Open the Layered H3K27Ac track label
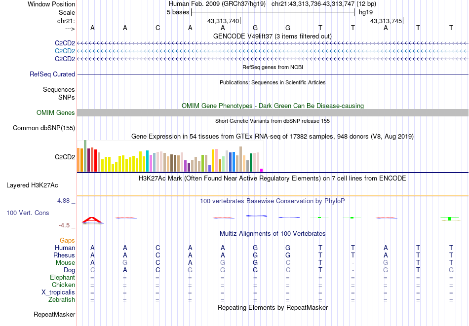469x326 pixels. 32,185
